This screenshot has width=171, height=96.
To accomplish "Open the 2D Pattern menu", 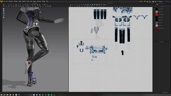I will pos(16,1).
